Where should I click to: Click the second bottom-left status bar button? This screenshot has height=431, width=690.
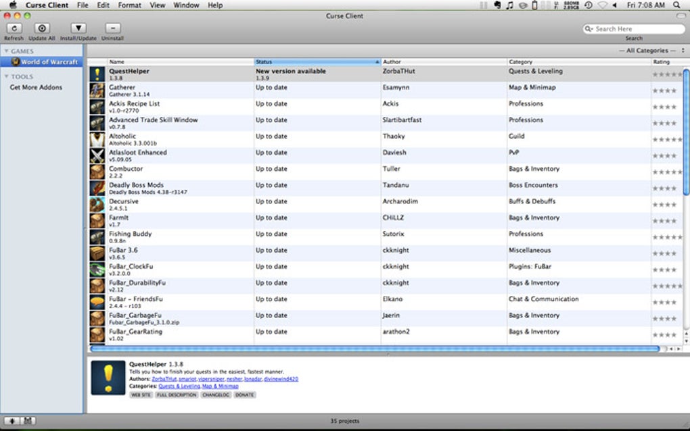point(28,421)
